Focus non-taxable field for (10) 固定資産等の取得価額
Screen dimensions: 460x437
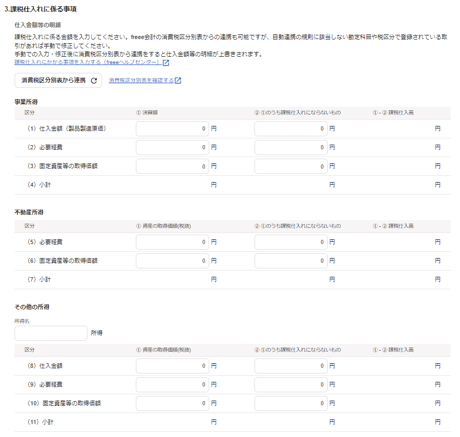coord(291,404)
